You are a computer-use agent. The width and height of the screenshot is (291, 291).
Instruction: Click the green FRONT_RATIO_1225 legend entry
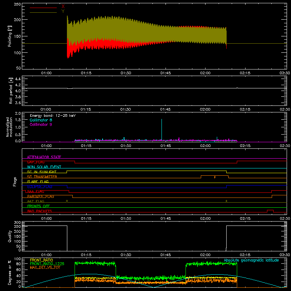tap(47, 264)
